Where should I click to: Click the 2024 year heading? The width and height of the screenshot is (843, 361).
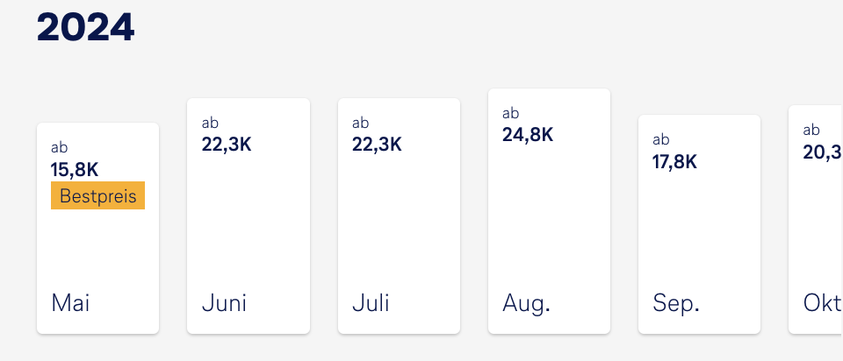click(x=85, y=28)
